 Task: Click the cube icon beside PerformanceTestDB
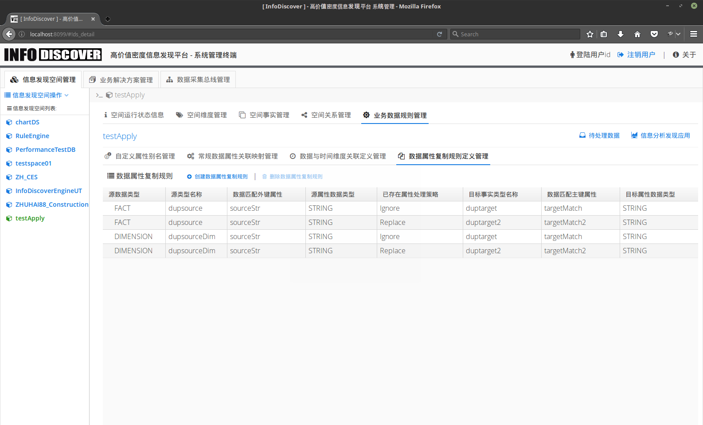click(9, 150)
